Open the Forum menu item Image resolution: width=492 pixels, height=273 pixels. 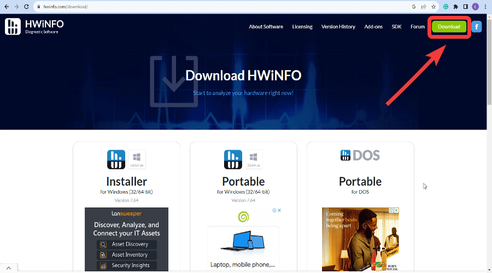[x=418, y=27]
